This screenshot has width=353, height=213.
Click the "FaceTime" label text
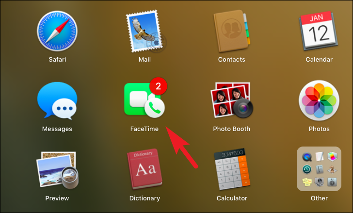[x=144, y=129]
